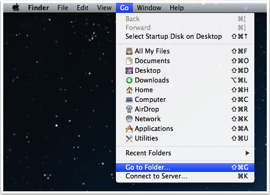Click the Applications icon
The image size is (270, 195).
click(x=129, y=129)
